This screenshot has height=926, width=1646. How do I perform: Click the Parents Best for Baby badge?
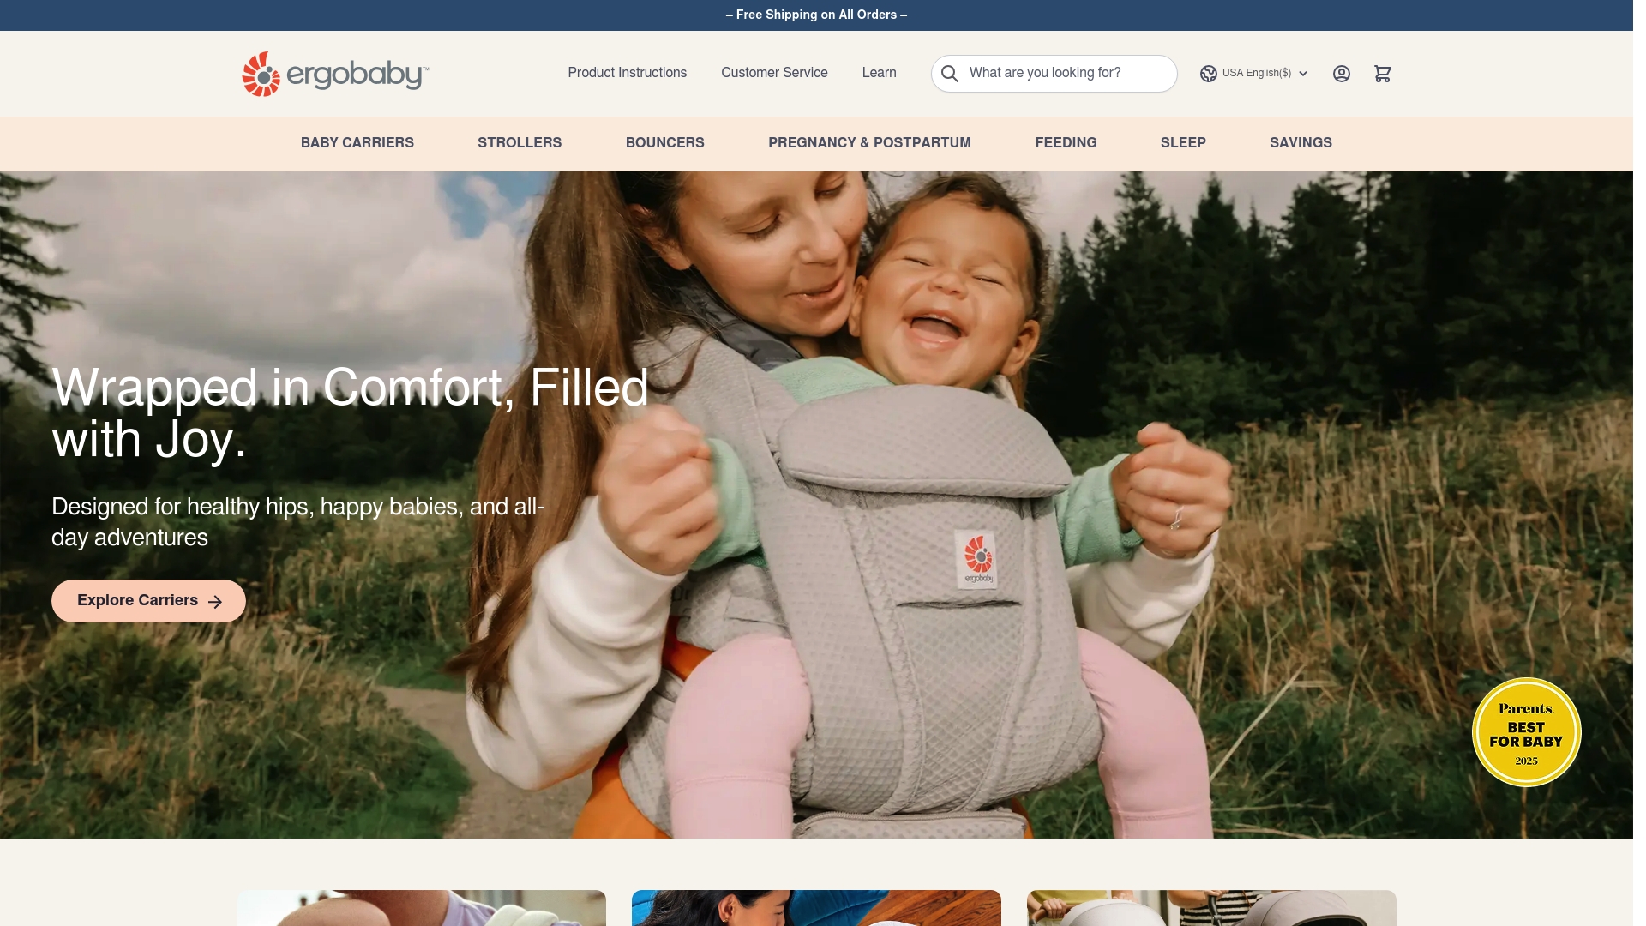pos(1526,732)
